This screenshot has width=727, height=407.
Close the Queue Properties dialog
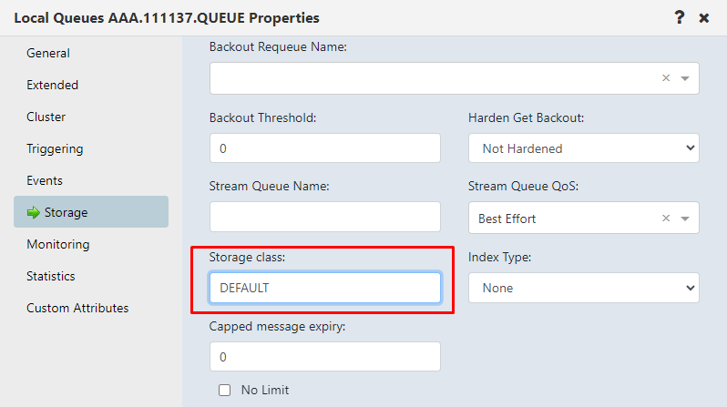(704, 18)
